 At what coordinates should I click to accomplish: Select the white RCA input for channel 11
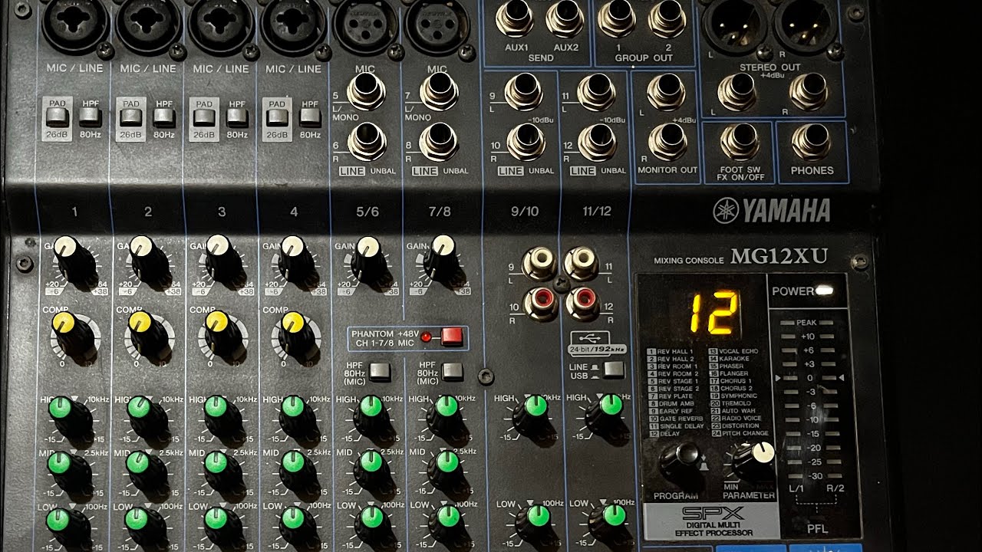coord(582,264)
